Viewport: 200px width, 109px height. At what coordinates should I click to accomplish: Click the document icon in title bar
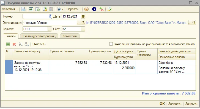tap(3, 3)
